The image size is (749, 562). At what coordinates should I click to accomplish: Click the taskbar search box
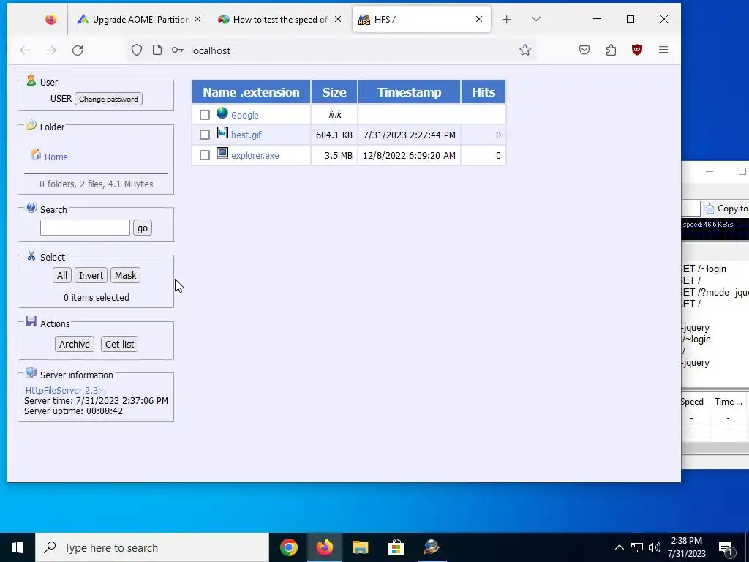(x=152, y=547)
